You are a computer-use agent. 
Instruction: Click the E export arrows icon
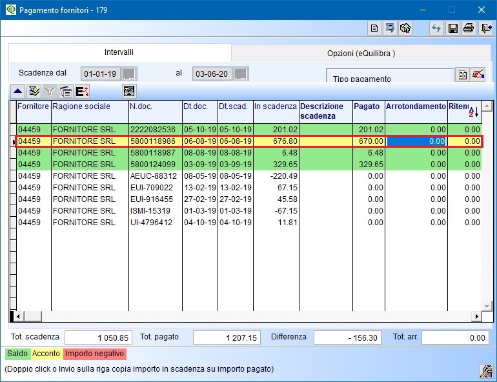(82, 92)
